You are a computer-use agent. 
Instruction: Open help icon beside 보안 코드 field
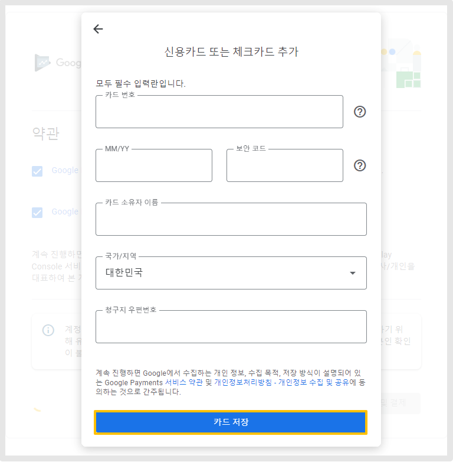pyautogui.click(x=360, y=165)
